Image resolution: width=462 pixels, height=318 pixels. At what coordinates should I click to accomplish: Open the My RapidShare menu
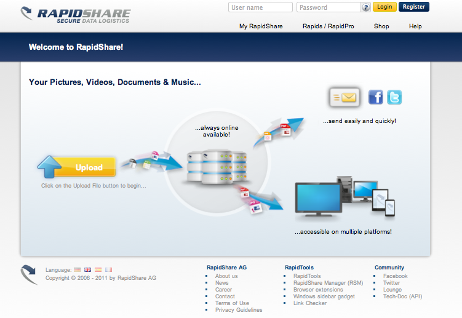(x=261, y=26)
